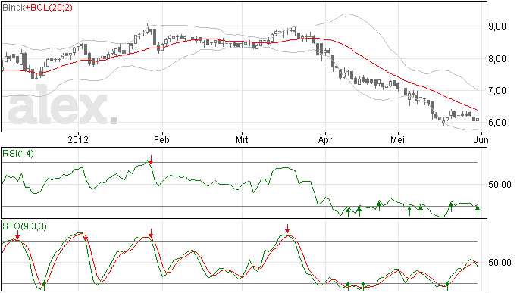Select the Apr date axis label
This screenshot has height=293, width=523.
(x=325, y=140)
